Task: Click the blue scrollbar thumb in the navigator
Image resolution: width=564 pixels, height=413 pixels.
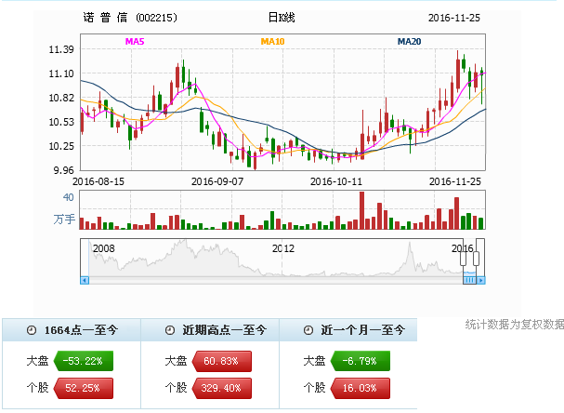Action: coord(470,280)
